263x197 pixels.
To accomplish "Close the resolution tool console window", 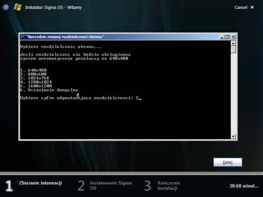I will click(234, 37).
